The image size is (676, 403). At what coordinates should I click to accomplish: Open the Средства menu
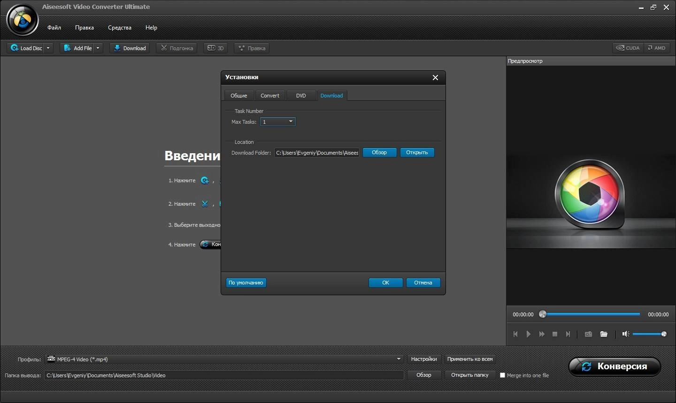coord(120,28)
